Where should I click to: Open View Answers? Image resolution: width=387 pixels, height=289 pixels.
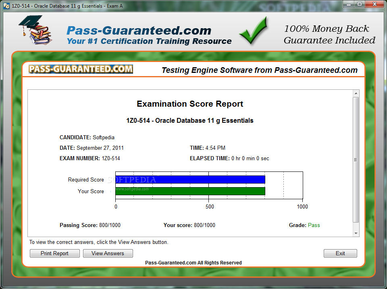click(x=108, y=253)
